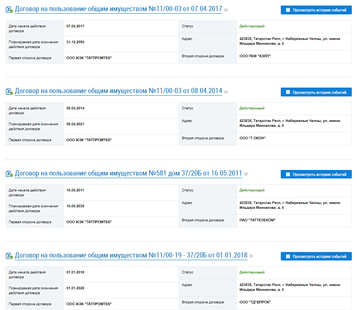
Task: Open link Договор №581 дом 37/20Б от 16.05.2011
Action: point(128,173)
